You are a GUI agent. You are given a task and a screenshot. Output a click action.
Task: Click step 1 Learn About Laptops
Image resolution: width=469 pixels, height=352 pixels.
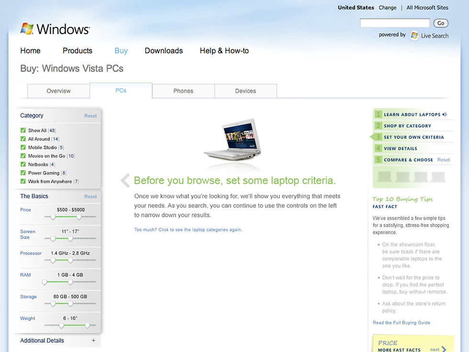(412, 114)
